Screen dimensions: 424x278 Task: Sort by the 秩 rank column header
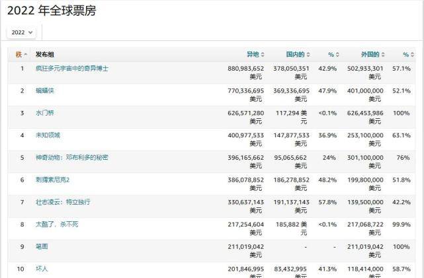pyautogui.click(x=21, y=54)
